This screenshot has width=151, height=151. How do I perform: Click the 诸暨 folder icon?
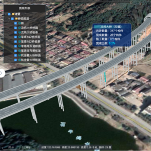(x=13, y=14)
